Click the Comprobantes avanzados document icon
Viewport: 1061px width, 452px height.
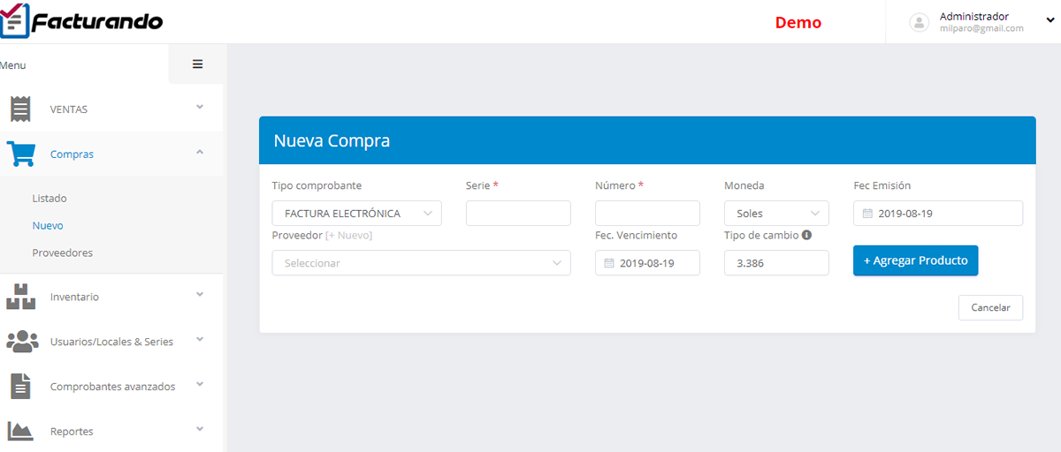click(20, 386)
